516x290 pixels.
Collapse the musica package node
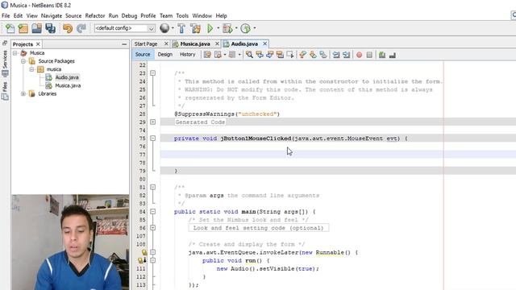pyautogui.click(x=31, y=69)
